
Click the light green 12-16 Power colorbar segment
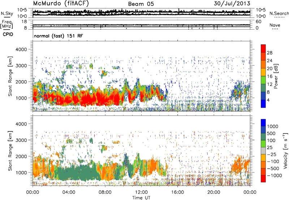pyautogui.click(x=263, y=80)
